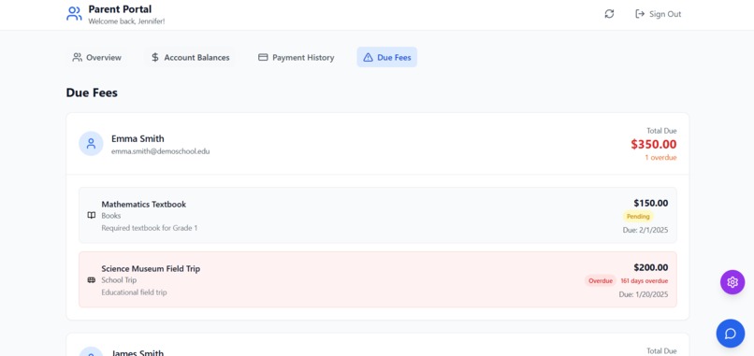Click the book icon beside Mathematics Textbook

(92, 215)
